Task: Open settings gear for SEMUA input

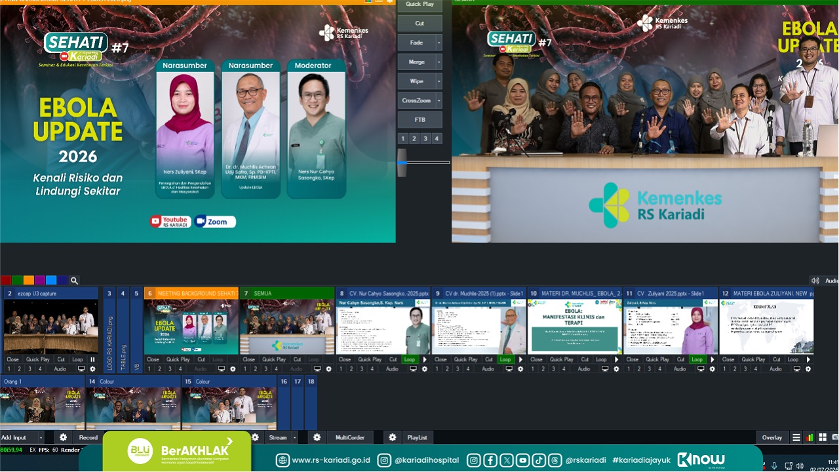Action: pyautogui.click(x=328, y=369)
